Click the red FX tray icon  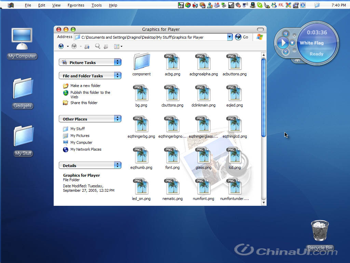pyautogui.click(x=281, y=5)
